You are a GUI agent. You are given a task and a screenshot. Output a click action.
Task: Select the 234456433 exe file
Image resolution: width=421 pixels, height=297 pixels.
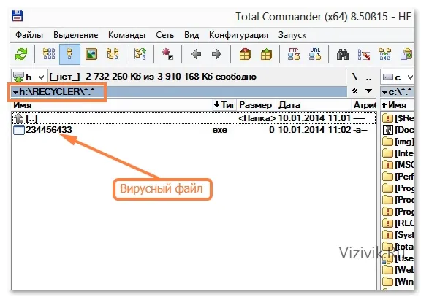193,130
